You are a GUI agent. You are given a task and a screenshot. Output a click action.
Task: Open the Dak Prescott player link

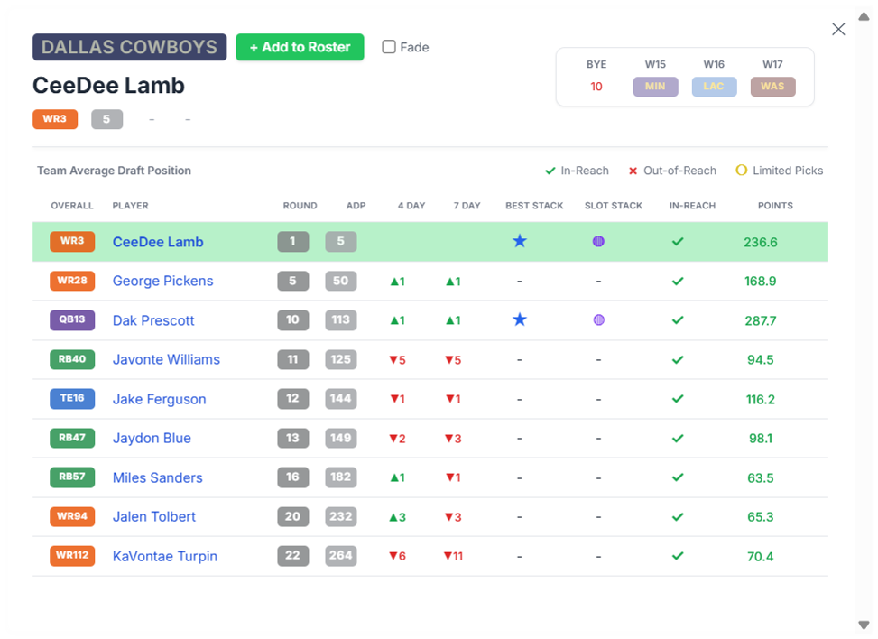153,320
